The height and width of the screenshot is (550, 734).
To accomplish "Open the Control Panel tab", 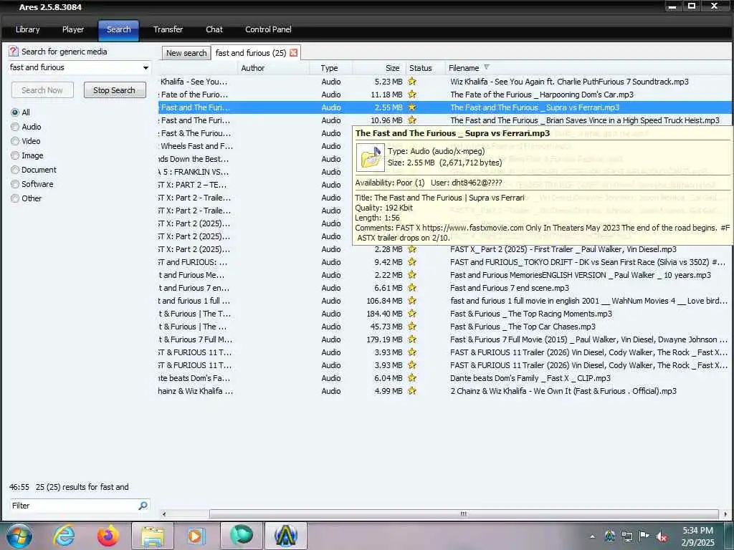I will (268, 29).
